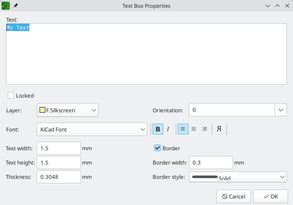Toggle mirrored text icon
The height and width of the screenshot is (205, 293).
[x=219, y=129]
